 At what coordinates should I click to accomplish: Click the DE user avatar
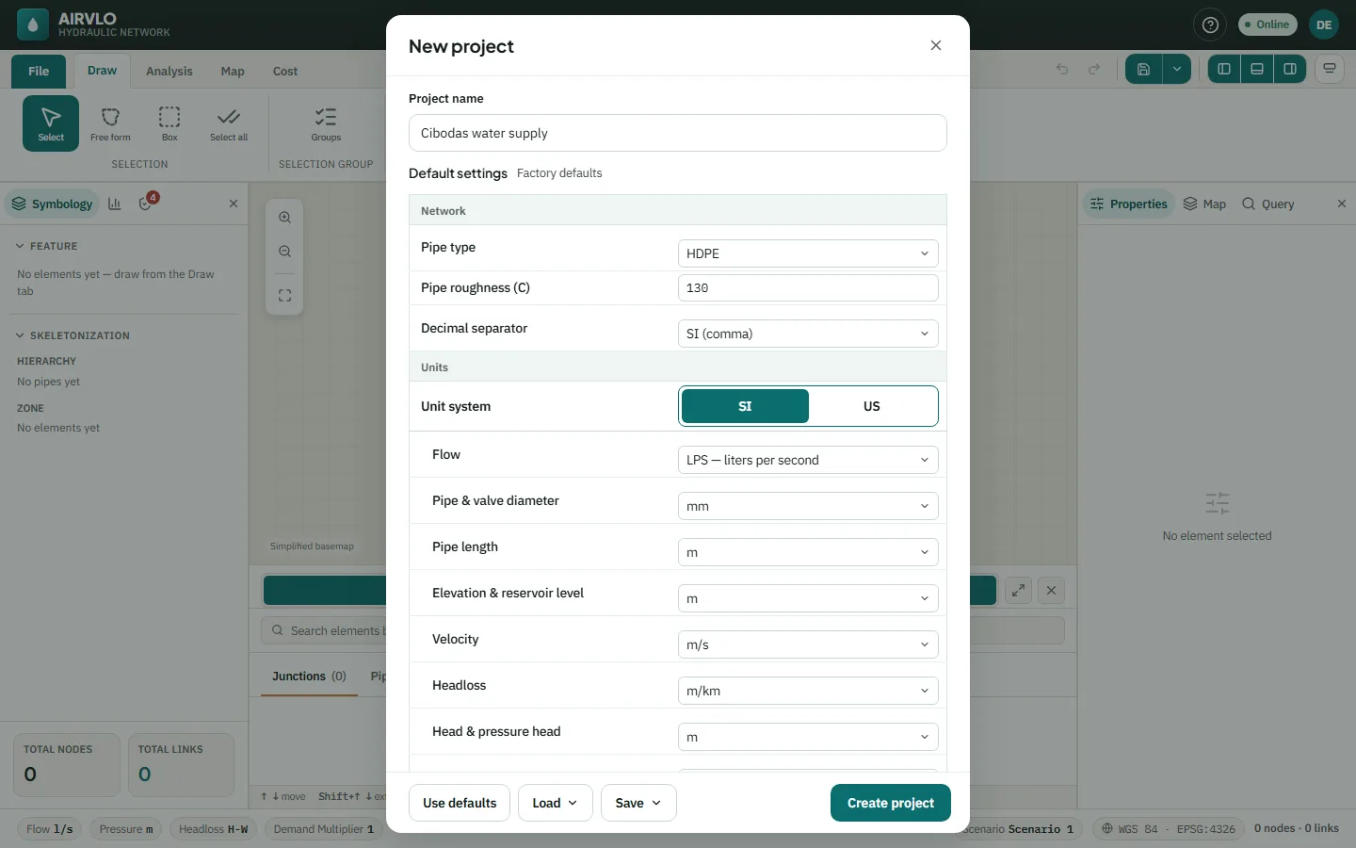[1324, 24]
